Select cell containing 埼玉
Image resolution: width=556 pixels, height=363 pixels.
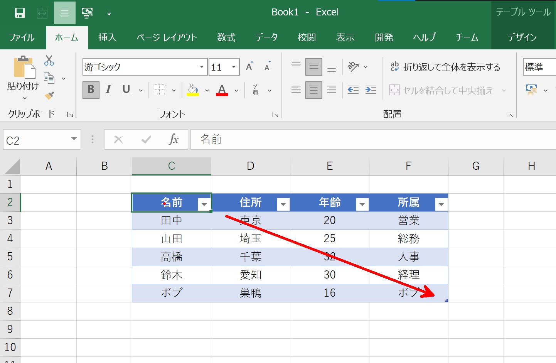(x=251, y=239)
